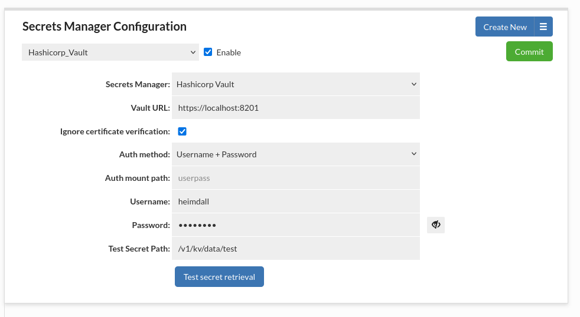The width and height of the screenshot is (580, 317).
Task: Uncheck the Enable checkbox
Action: [x=208, y=52]
